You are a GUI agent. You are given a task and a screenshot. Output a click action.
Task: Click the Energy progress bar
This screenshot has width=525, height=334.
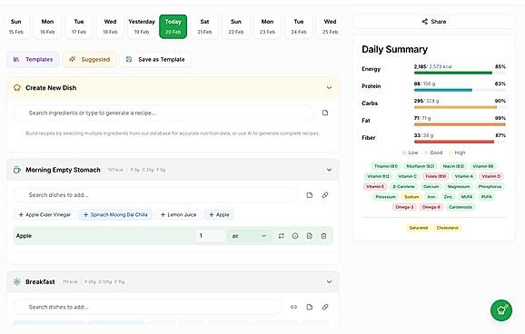(460, 73)
